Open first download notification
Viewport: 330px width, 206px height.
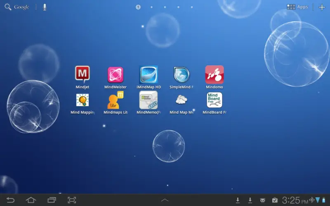pos(238,200)
